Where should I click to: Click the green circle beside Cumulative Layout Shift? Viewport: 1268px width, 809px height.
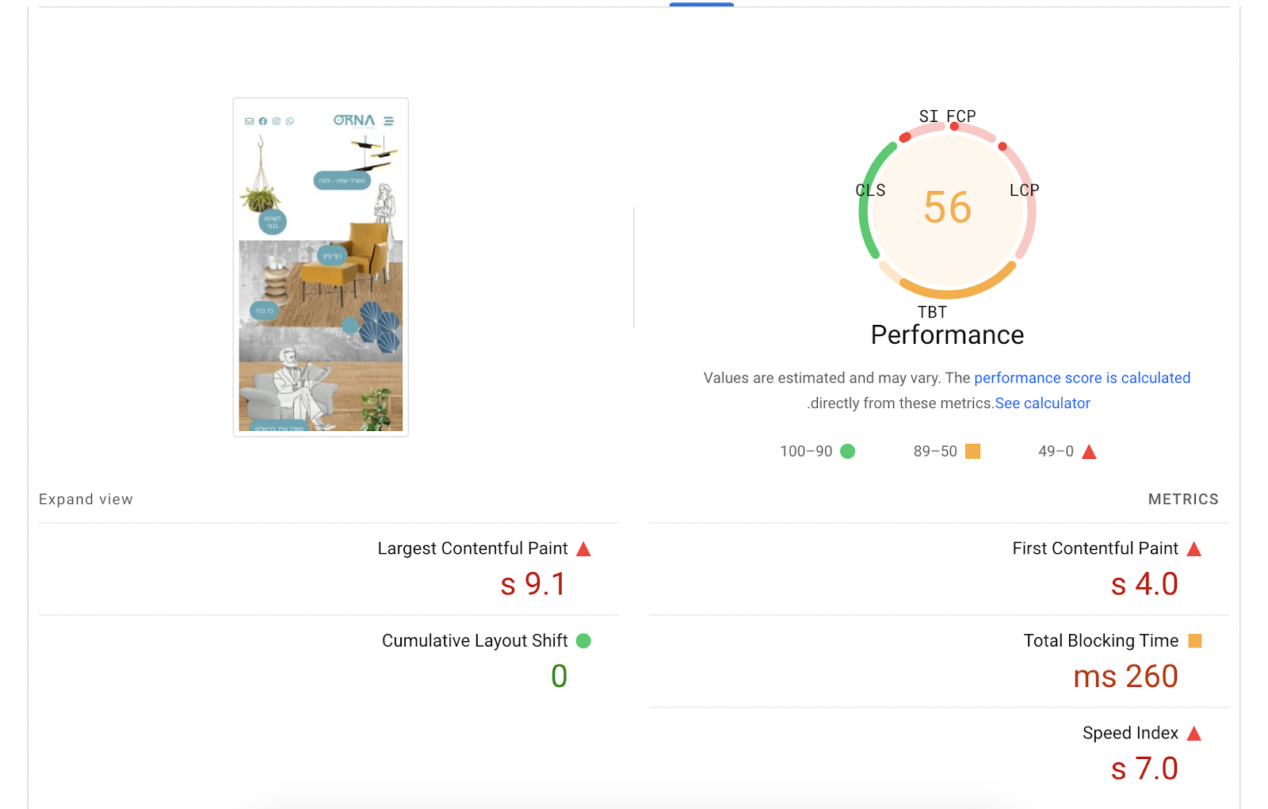point(583,640)
